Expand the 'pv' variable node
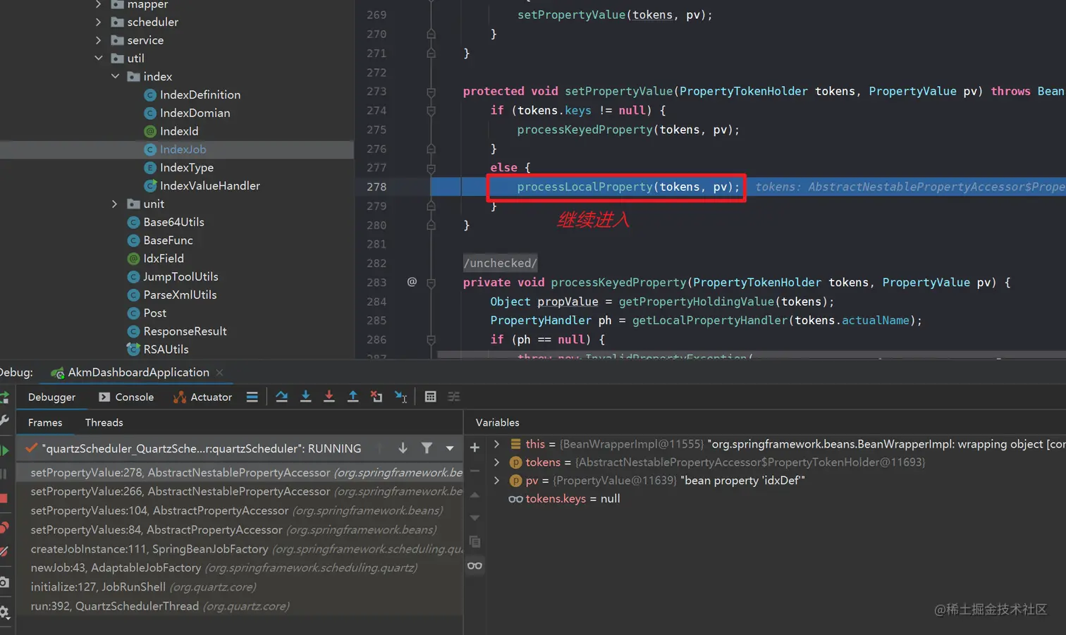This screenshot has height=635, width=1066. [497, 481]
